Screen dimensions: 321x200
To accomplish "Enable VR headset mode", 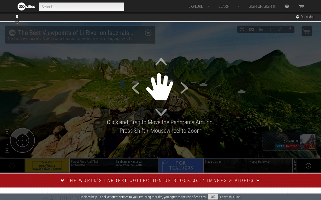I will (x=252, y=29).
